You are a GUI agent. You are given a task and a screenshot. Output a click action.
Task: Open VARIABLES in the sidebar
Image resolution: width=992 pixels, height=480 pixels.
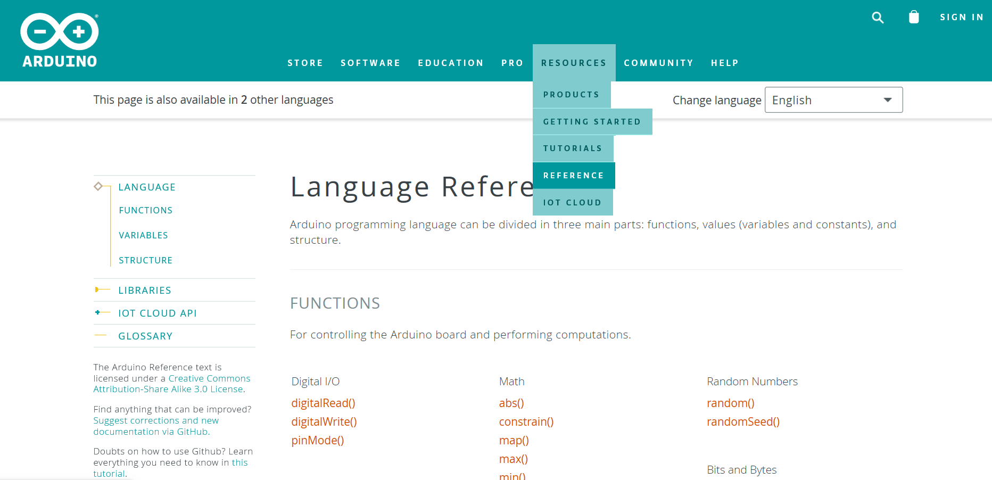click(x=144, y=235)
